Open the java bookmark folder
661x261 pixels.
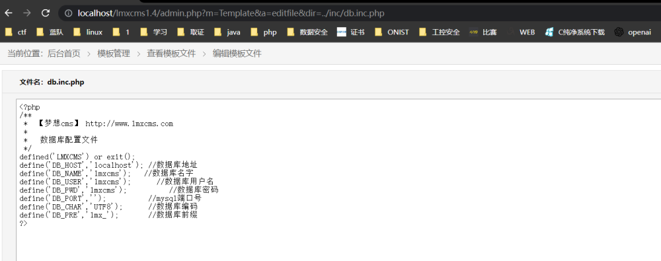(x=227, y=32)
